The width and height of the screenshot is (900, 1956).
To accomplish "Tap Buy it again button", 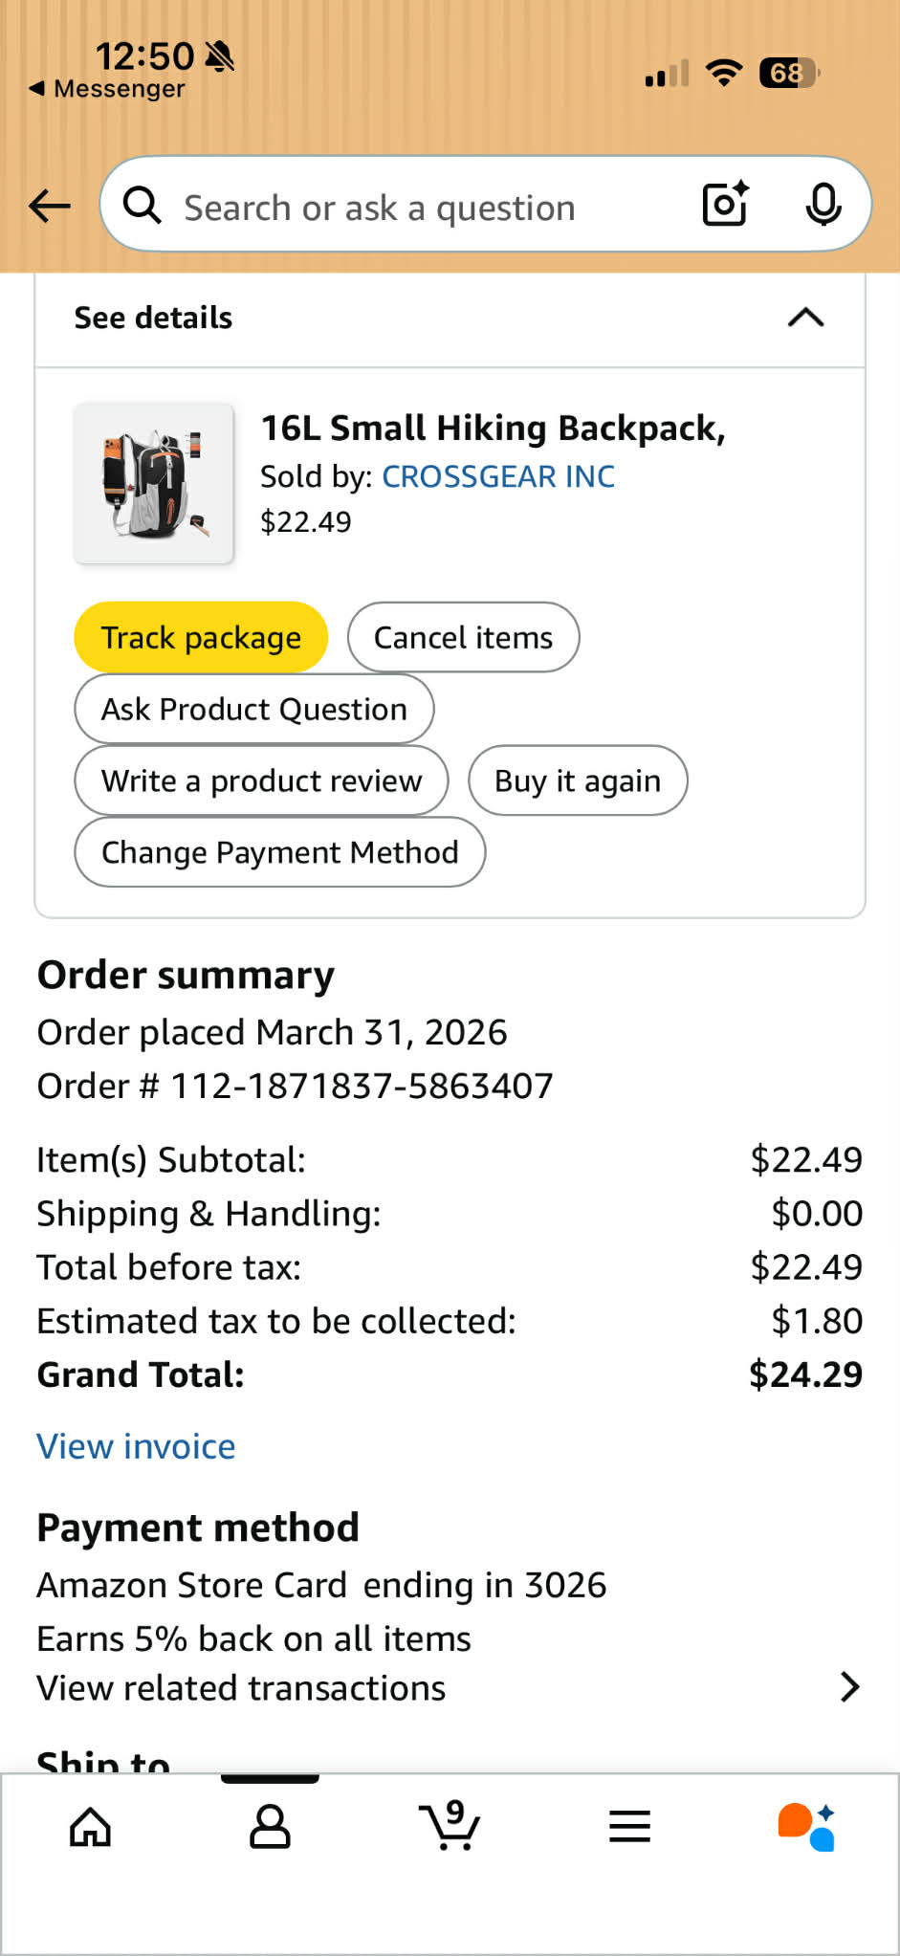I will [578, 780].
